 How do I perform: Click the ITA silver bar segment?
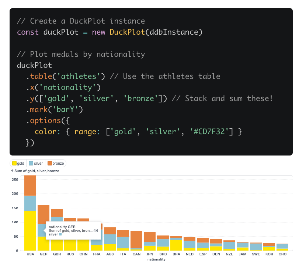pos(123,242)
